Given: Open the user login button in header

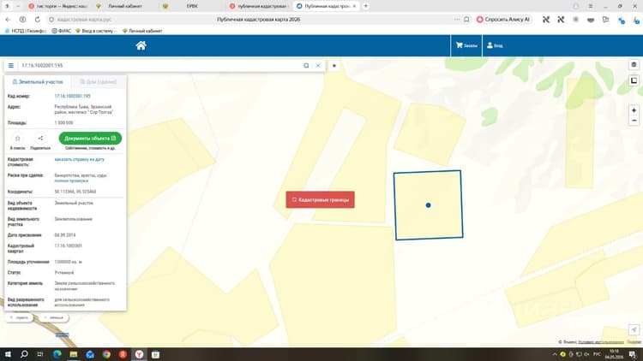Looking at the screenshot, I should 495,45.
